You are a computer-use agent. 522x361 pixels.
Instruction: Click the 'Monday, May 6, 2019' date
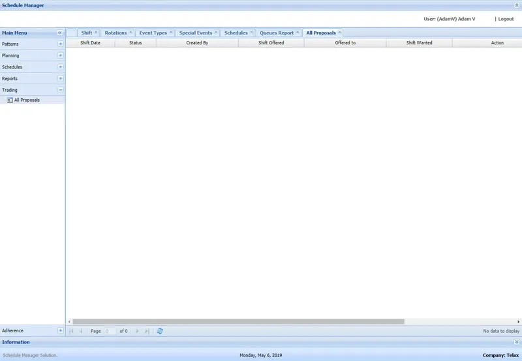coord(260,355)
